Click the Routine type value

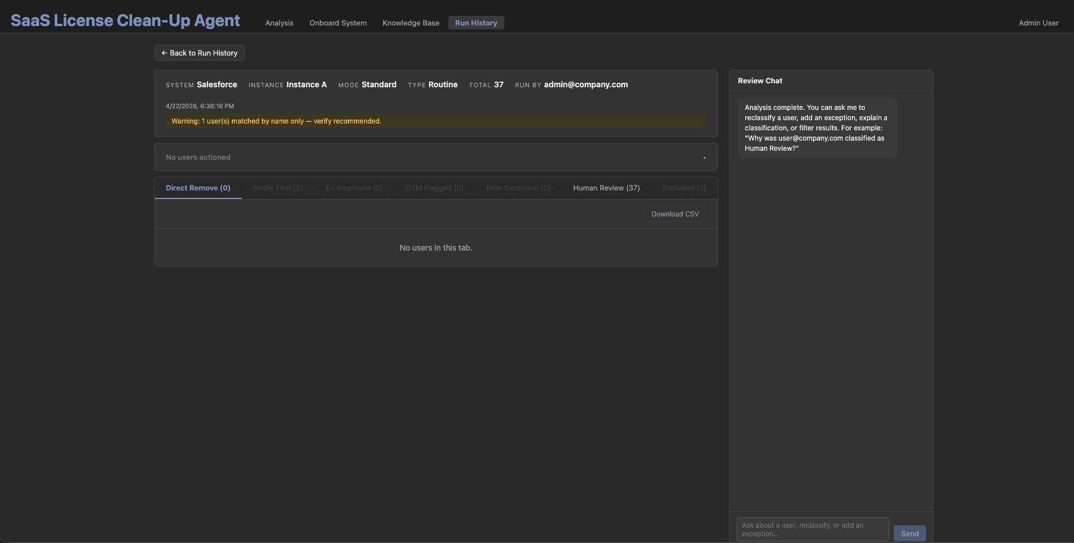(443, 84)
